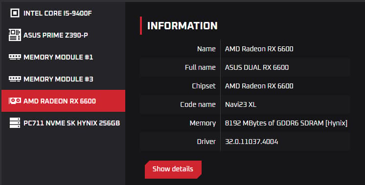Click the value ASUS DUAL RX 6600
Viewport: 365px width, 185px height.
coord(257,67)
